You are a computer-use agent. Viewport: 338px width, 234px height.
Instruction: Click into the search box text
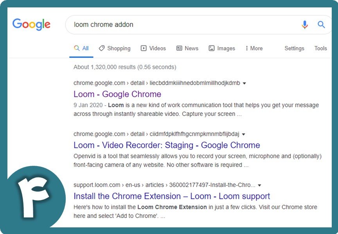(x=103, y=25)
